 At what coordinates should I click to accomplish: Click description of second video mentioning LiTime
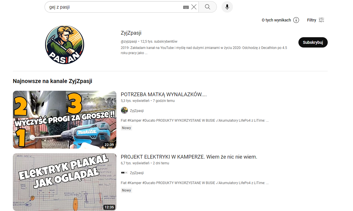tap(195, 183)
